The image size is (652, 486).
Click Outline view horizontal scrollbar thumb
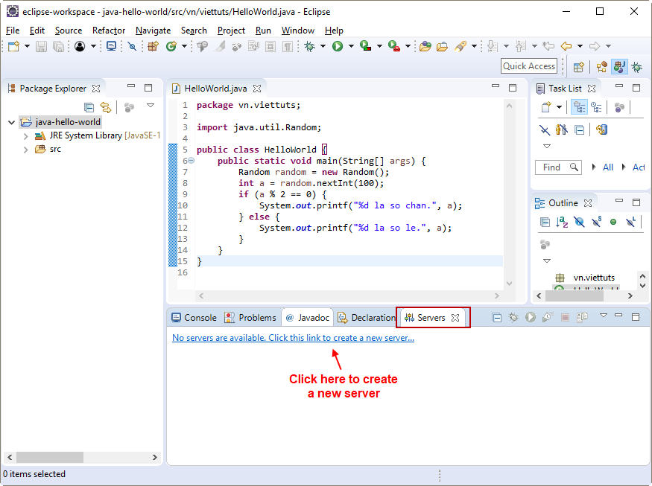575,295
